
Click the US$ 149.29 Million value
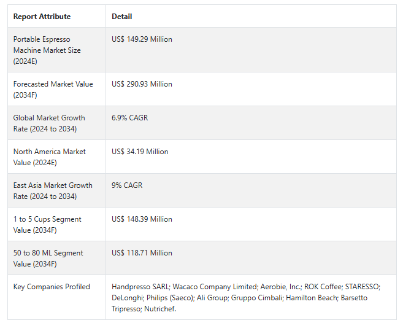tap(142, 39)
